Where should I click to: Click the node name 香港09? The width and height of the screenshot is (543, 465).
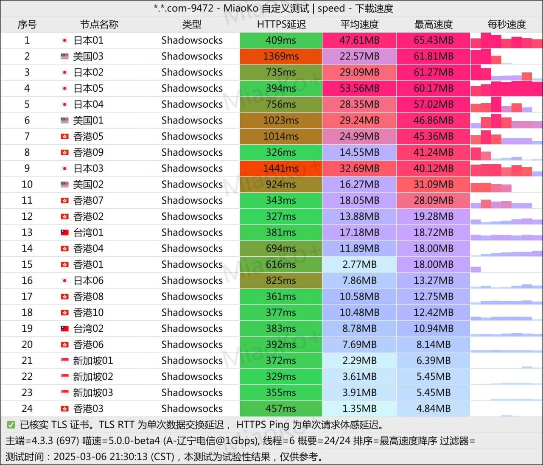coord(88,152)
